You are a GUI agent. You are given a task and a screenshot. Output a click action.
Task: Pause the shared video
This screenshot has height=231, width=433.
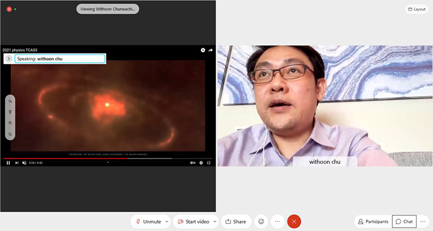pos(8,162)
